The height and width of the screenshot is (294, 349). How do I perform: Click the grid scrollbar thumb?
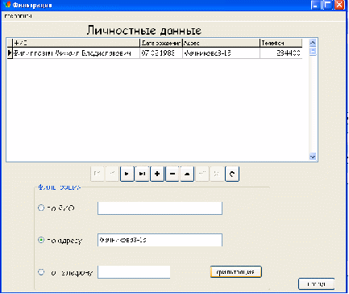click(x=313, y=52)
